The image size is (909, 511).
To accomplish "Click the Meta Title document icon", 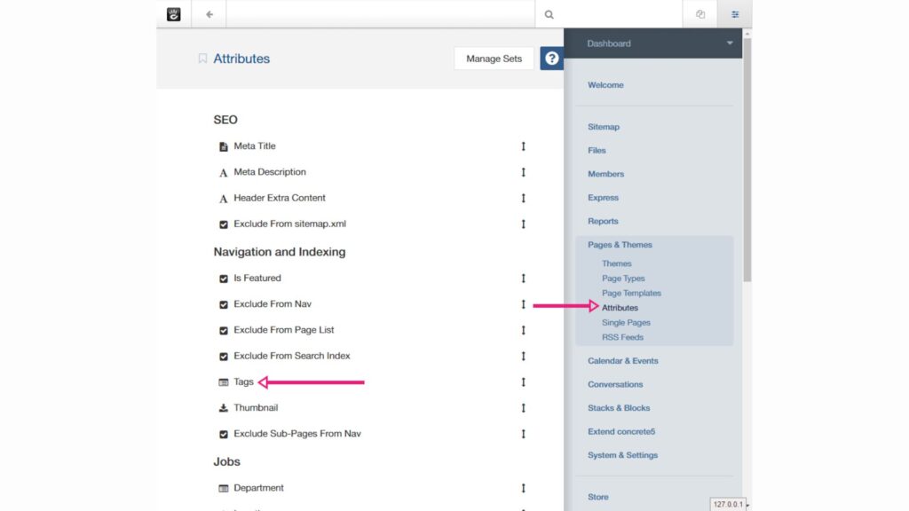I will coord(223,146).
